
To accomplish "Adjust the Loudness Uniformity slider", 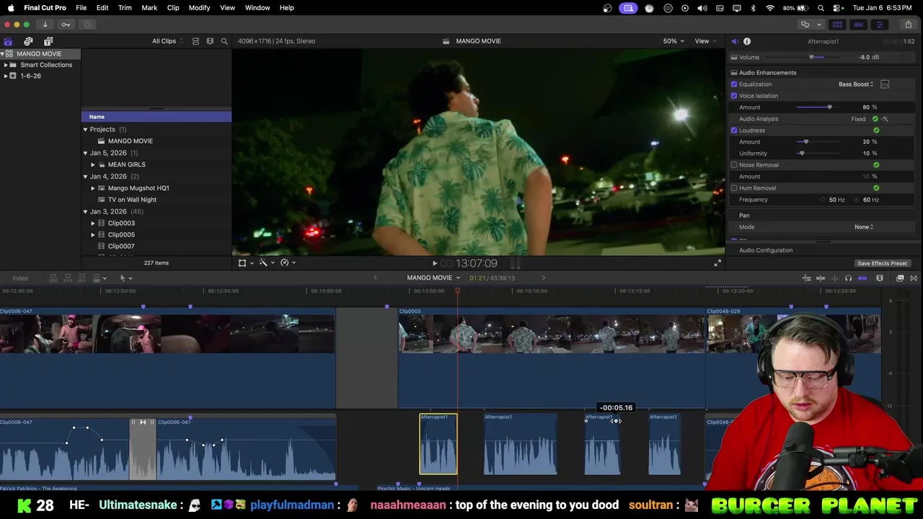I will pyautogui.click(x=801, y=154).
